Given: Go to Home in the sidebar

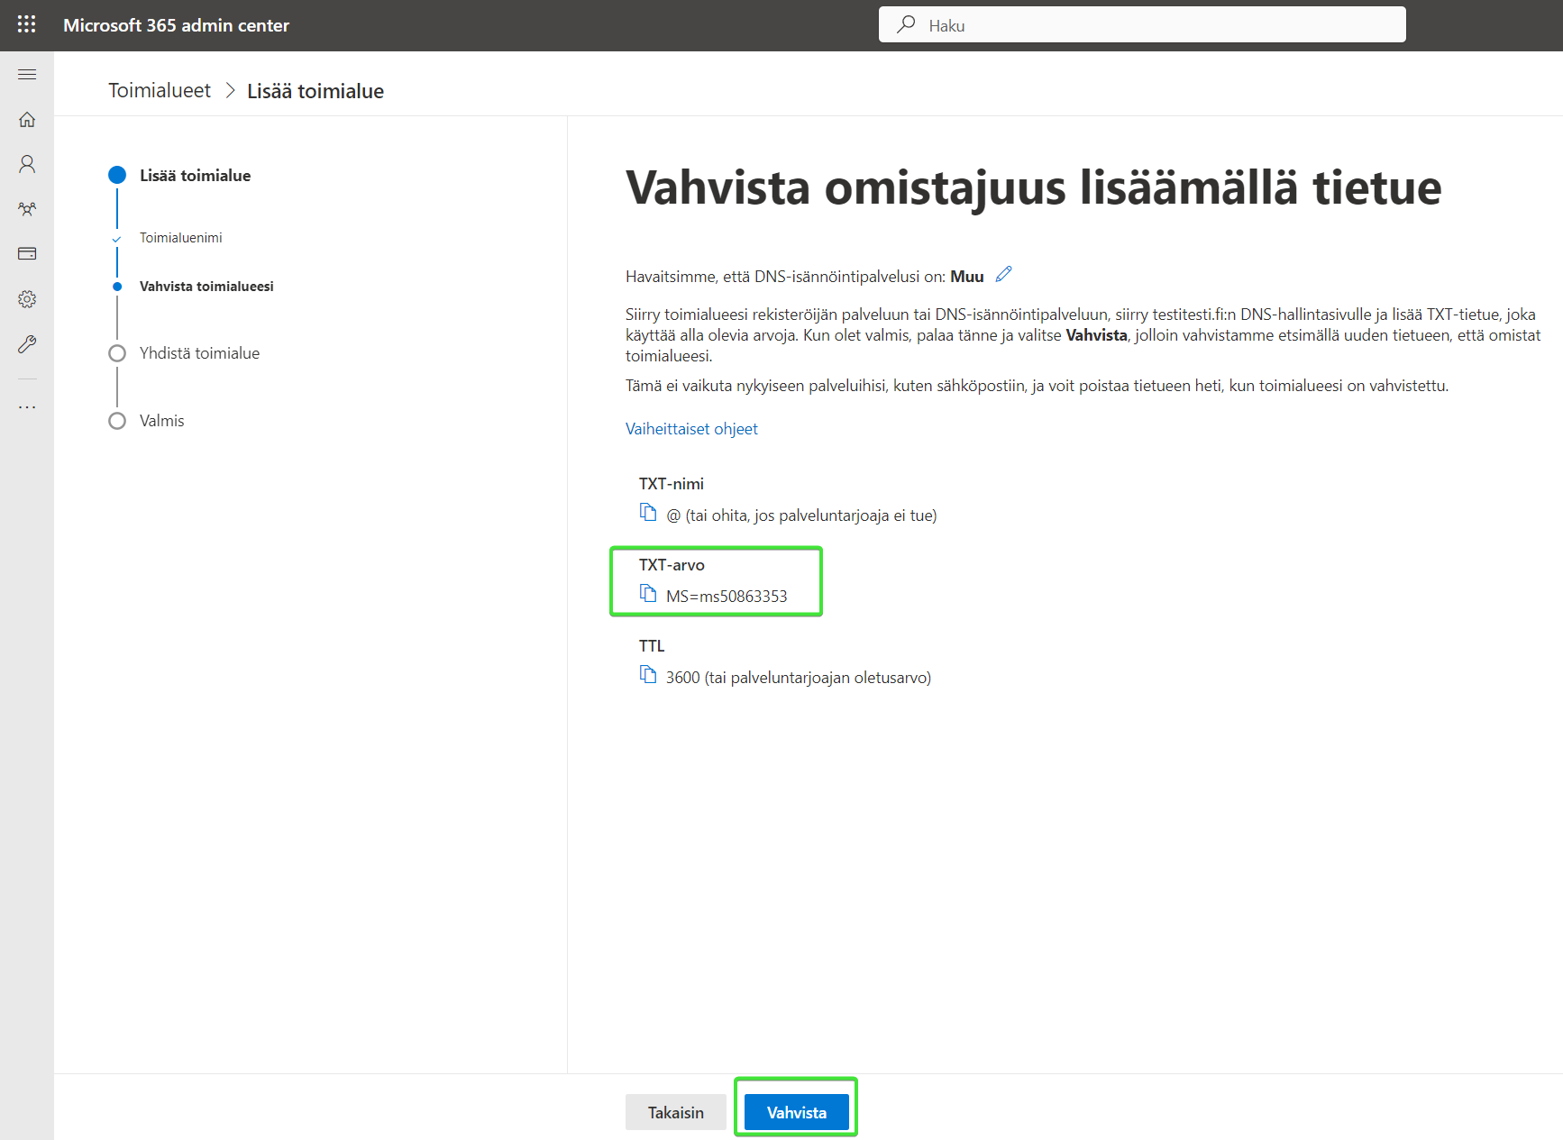Looking at the screenshot, I should 27,119.
